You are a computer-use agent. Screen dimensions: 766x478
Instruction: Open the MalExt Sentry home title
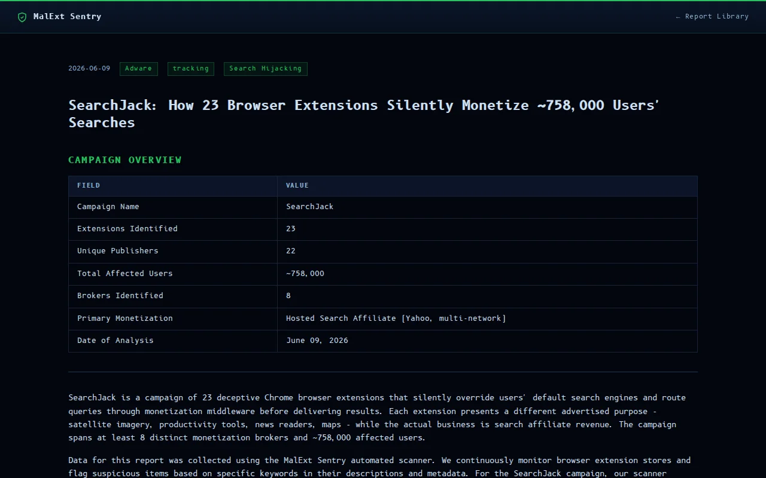67,17
